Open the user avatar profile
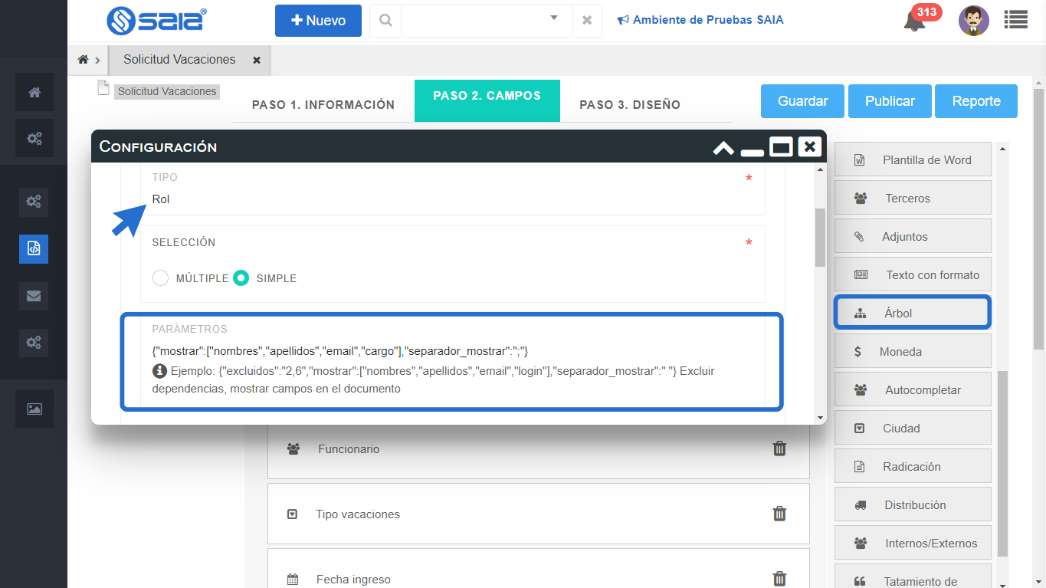The width and height of the screenshot is (1046, 588). tap(973, 21)
